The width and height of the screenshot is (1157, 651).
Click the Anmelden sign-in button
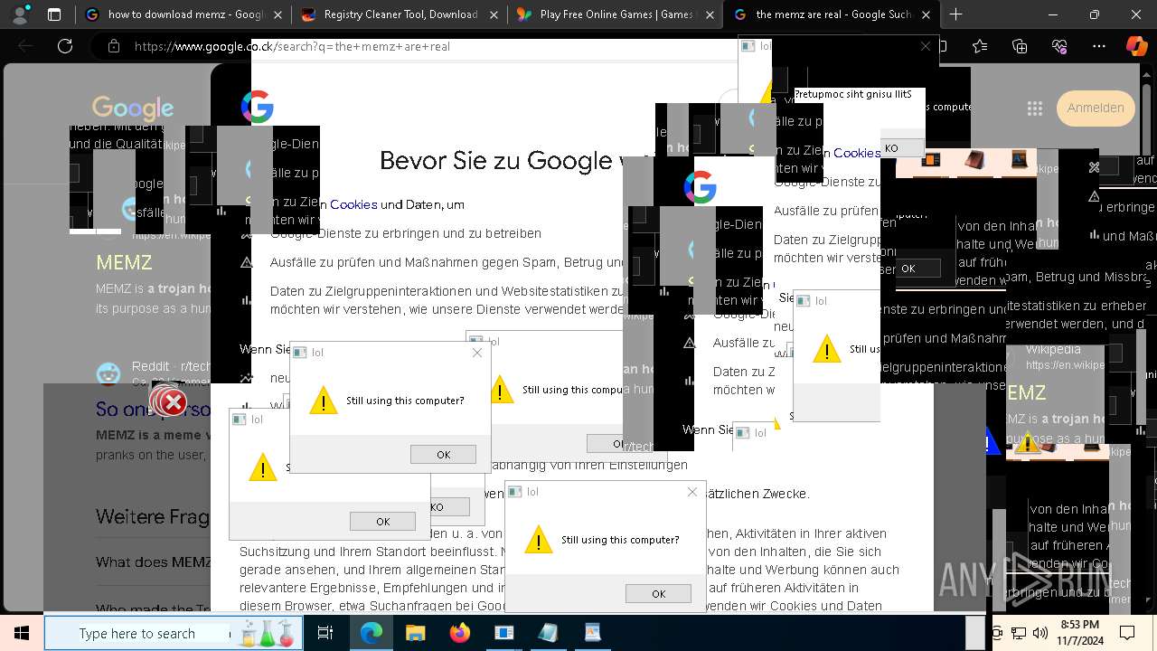point(1096,108)
